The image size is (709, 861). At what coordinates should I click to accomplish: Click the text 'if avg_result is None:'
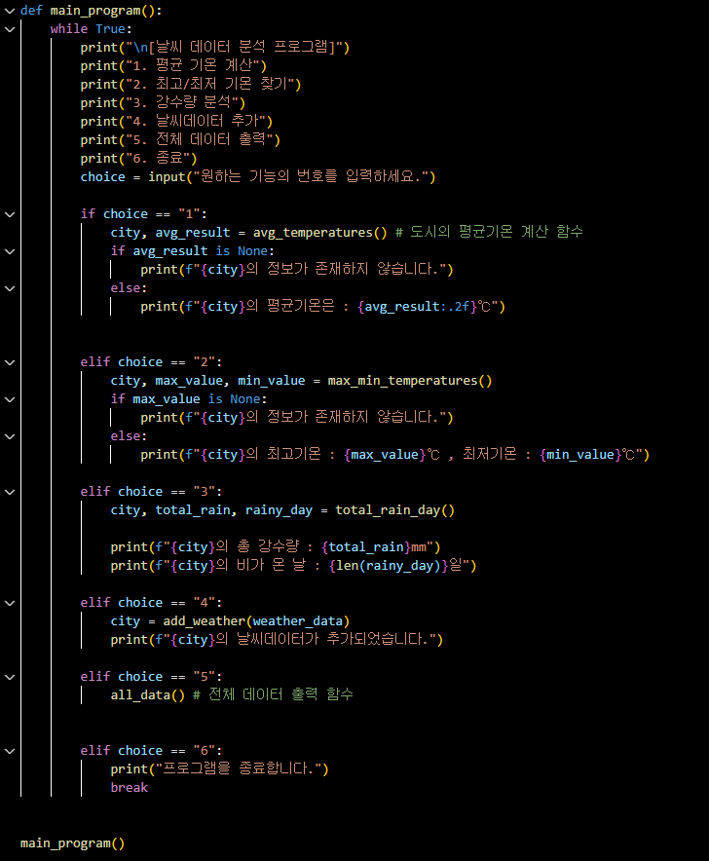[192, 251]
